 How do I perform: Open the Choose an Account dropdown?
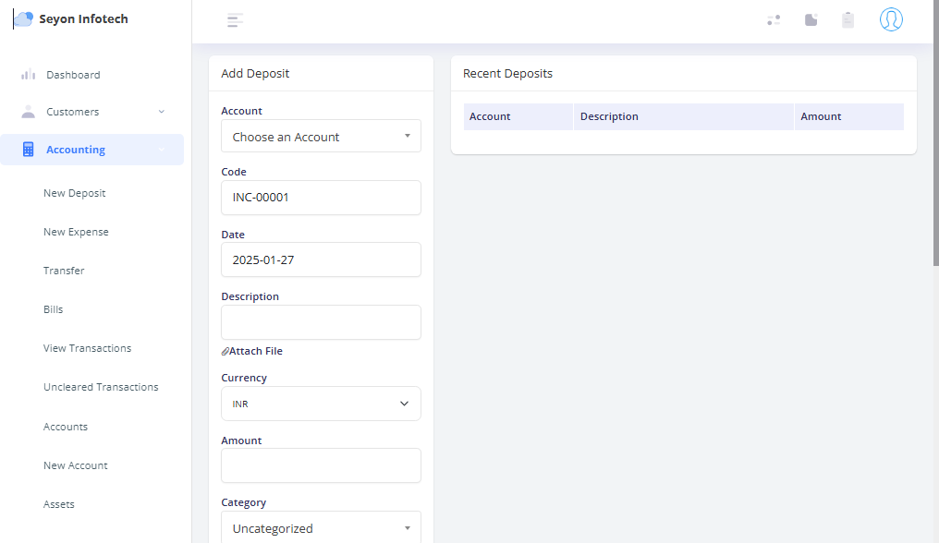(321, 137)
